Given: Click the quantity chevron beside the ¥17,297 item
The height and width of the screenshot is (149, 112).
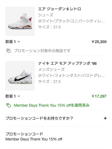Looking at the screenshot, I should pyautogui.click(x=19, y=96).
